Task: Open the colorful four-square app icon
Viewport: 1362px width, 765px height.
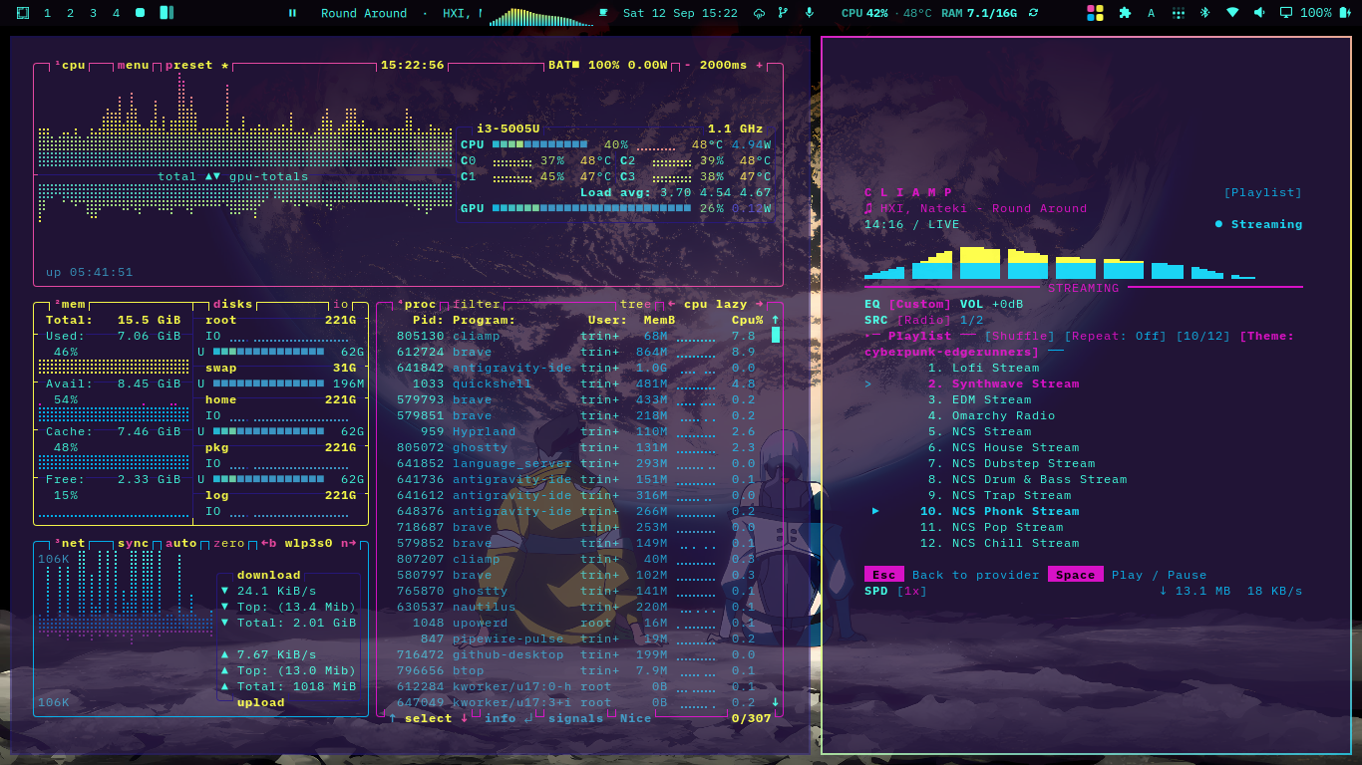Action: pyautogui.click(x=1095, y=13)
